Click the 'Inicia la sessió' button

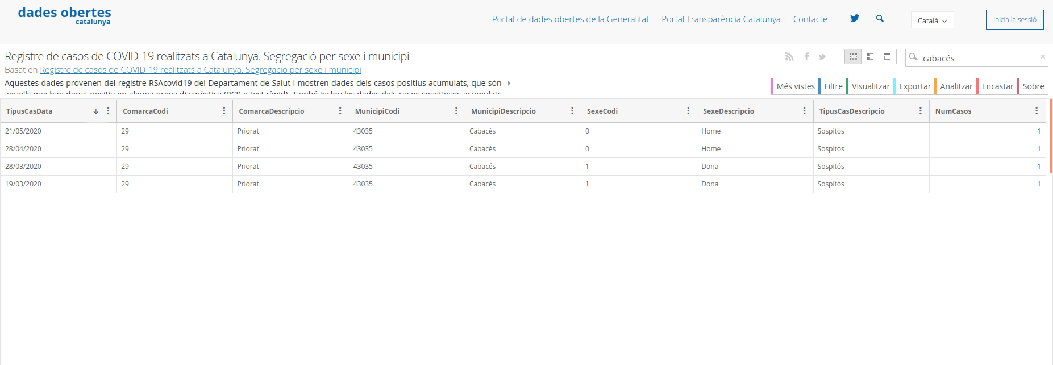point(1014,19)
